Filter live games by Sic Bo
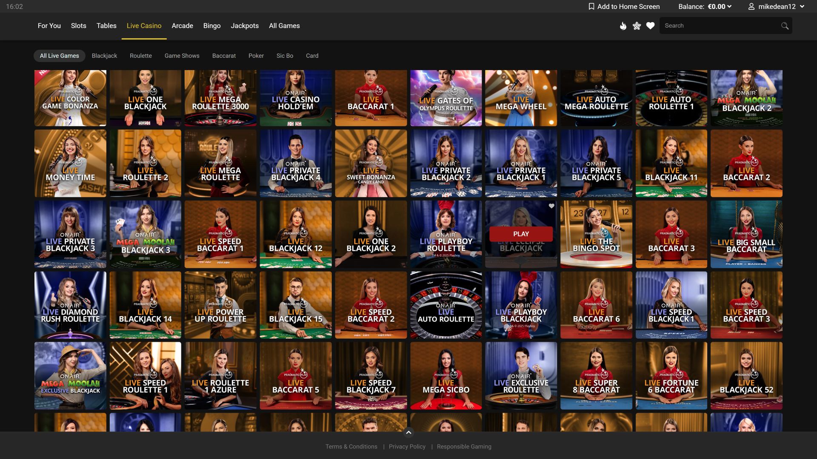This screenshot has height=459, width=817. pos(285,56)
